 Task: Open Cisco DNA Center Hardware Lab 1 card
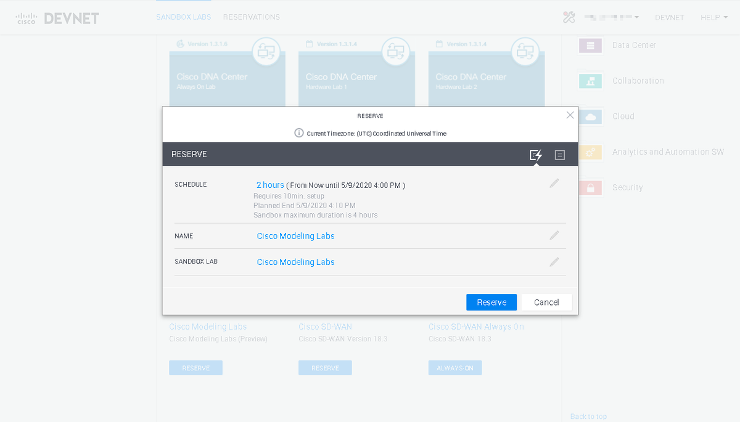pos(356,79)
